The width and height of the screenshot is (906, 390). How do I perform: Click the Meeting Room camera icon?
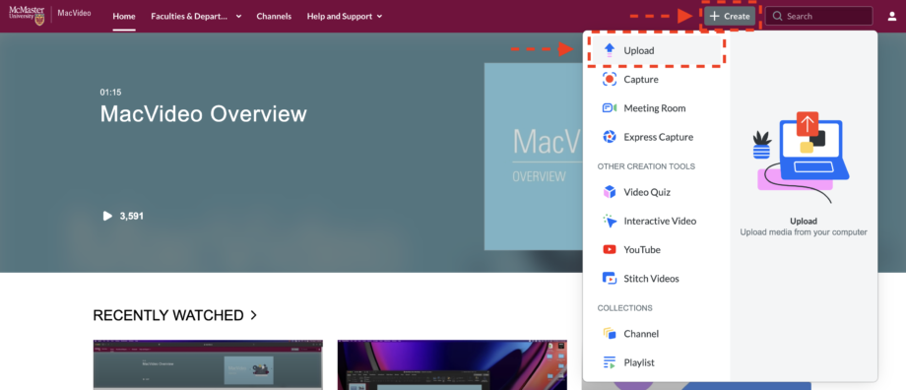coord(609,108)
